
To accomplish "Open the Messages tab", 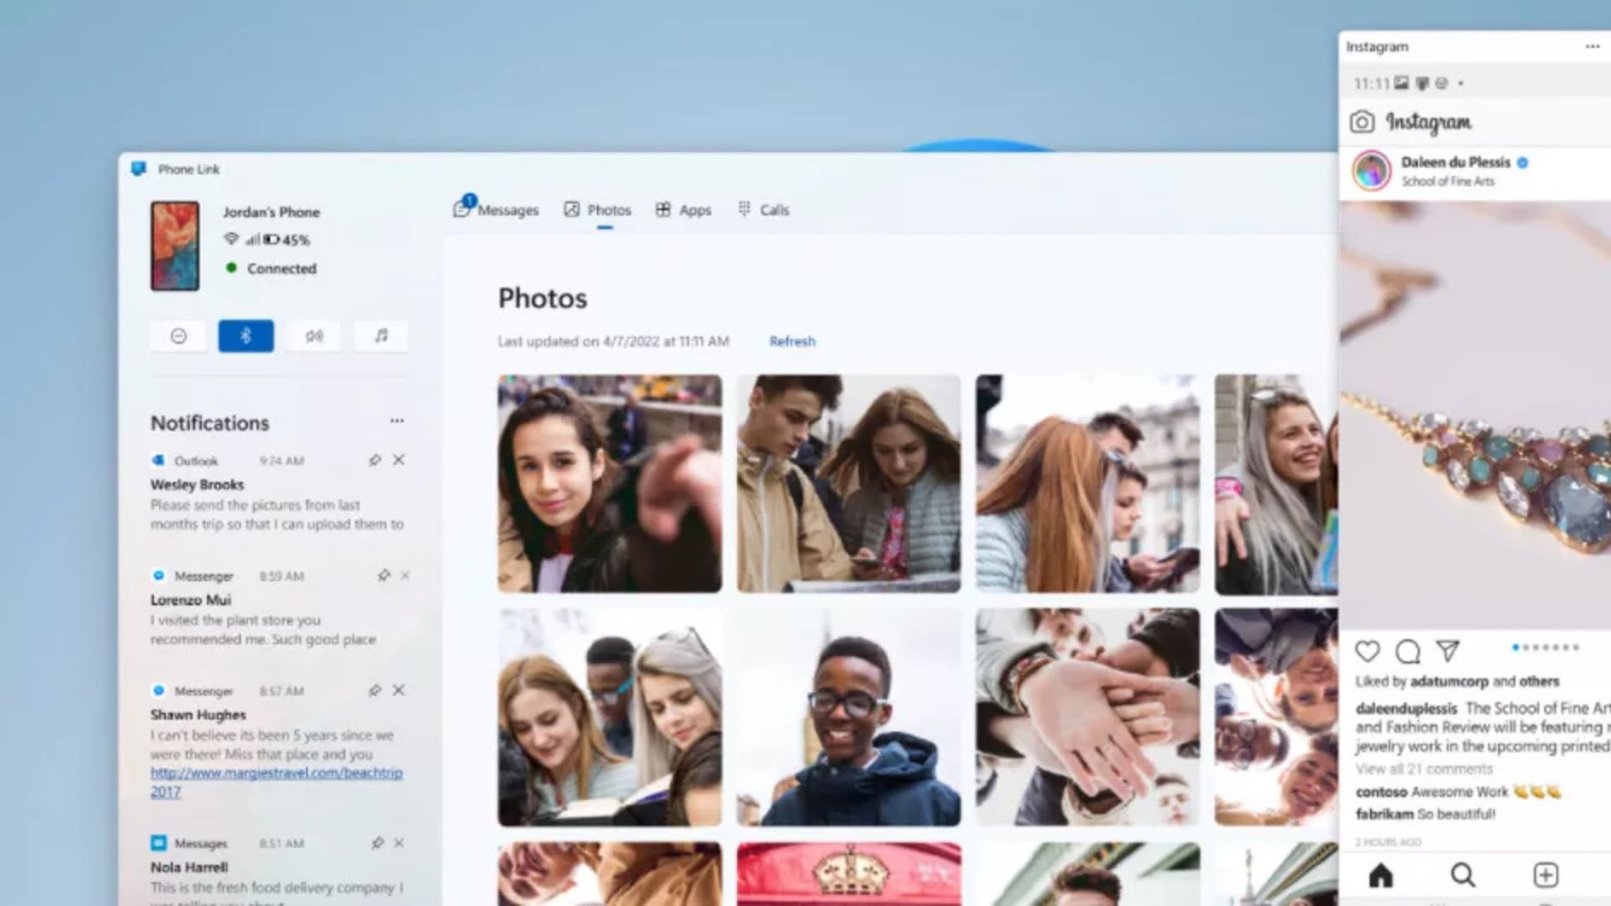I will click(x=496, y=210).
